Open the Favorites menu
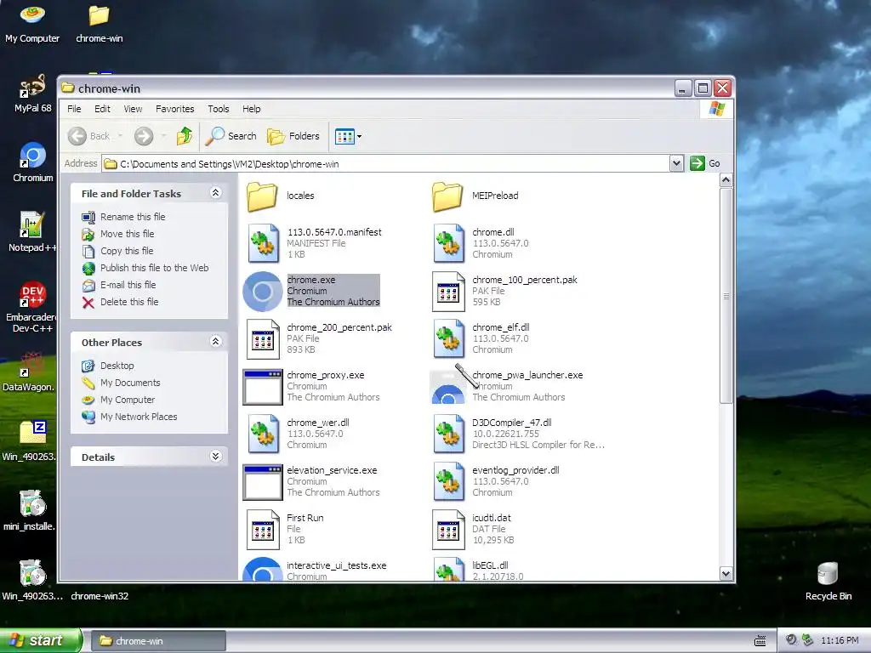Image resolution: width=871 pixels, height=653 pixels. 175,109
